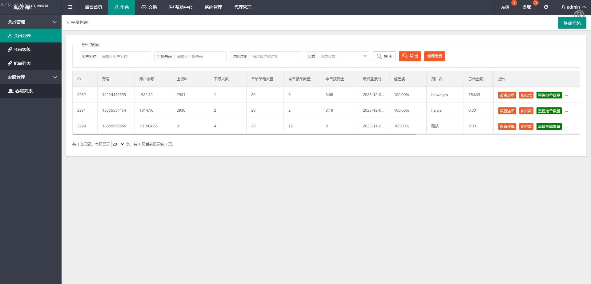Screen dimensions: 591x284
Task: Open the 状态 status dropdown
Action: [x=343, y=56]
